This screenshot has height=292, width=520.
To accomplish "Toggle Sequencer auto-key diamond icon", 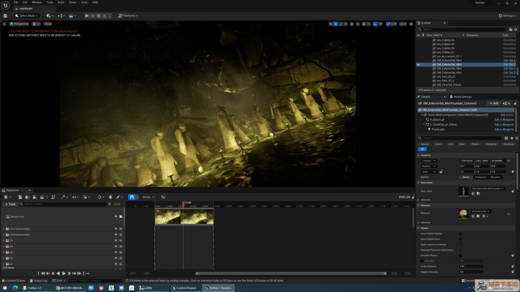I will click(110, 197).
